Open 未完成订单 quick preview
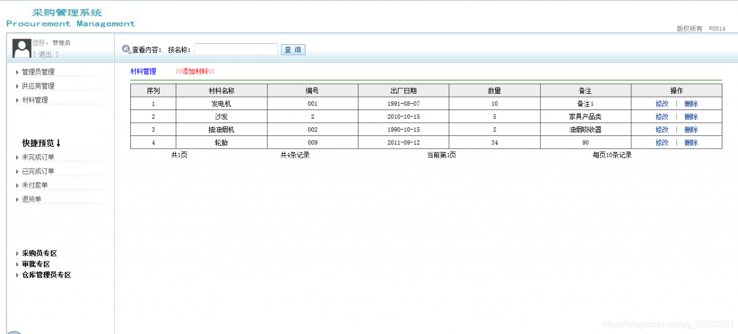The width and height of the screenshot is (738, 334). tap(38, 157)
